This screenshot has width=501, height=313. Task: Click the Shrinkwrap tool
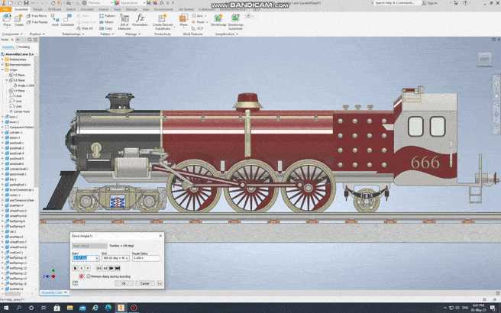218,20
